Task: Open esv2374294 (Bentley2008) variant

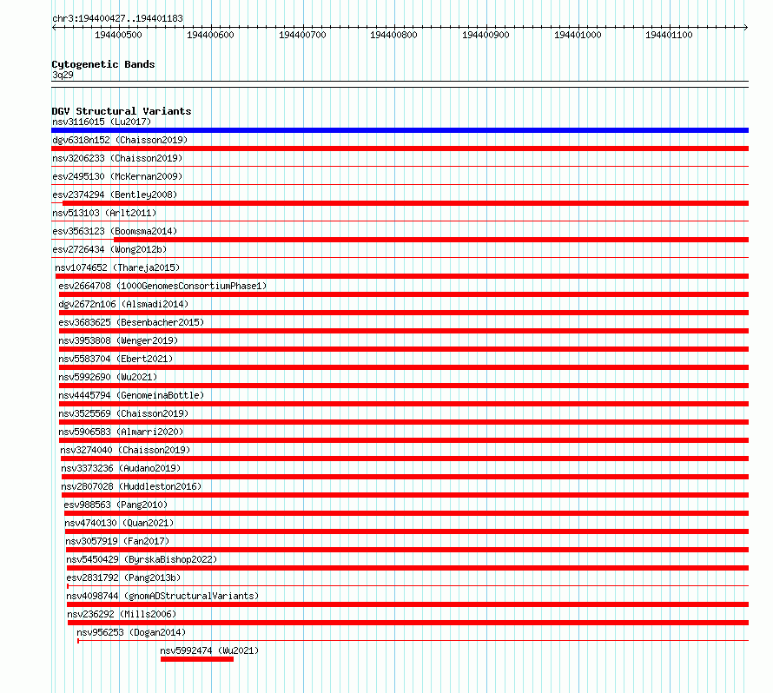Action: 115,195
